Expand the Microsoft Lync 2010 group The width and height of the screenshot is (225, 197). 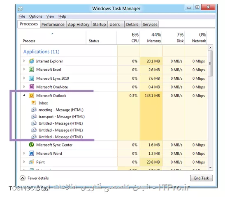(24, 78)
